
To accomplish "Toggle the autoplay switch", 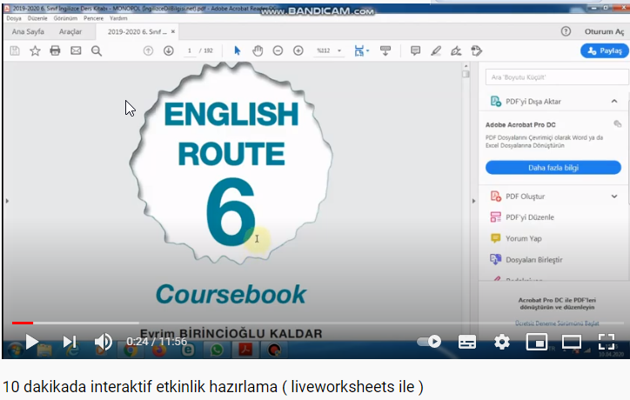I will [429, 342].
